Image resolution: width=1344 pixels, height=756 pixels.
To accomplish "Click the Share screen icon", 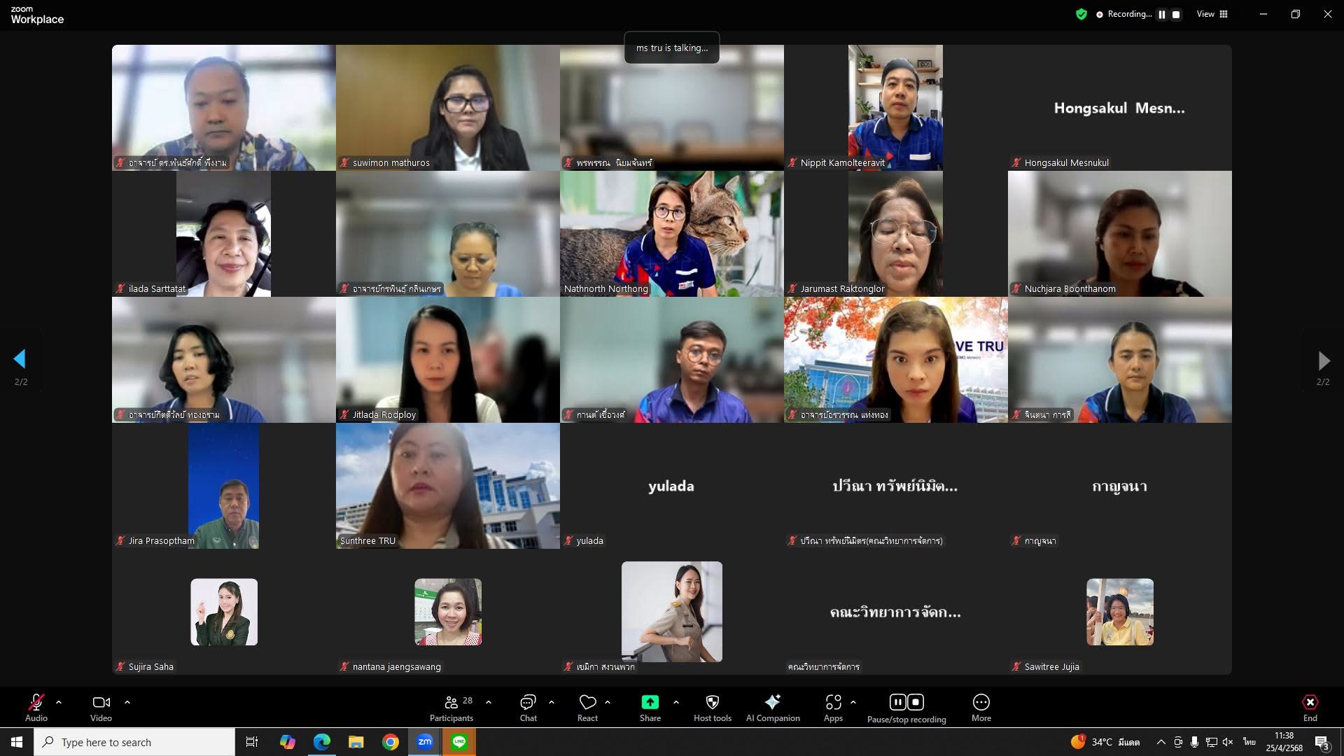I will click(x=650, y=703).
